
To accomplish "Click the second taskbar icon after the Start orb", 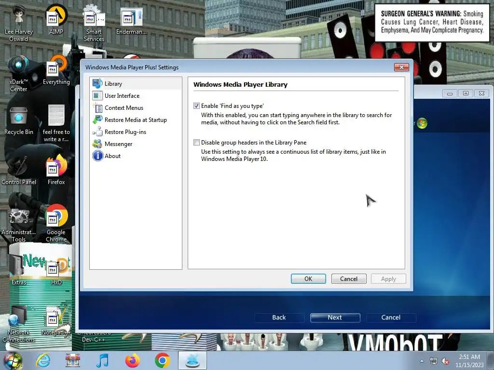I will [73, 360].
